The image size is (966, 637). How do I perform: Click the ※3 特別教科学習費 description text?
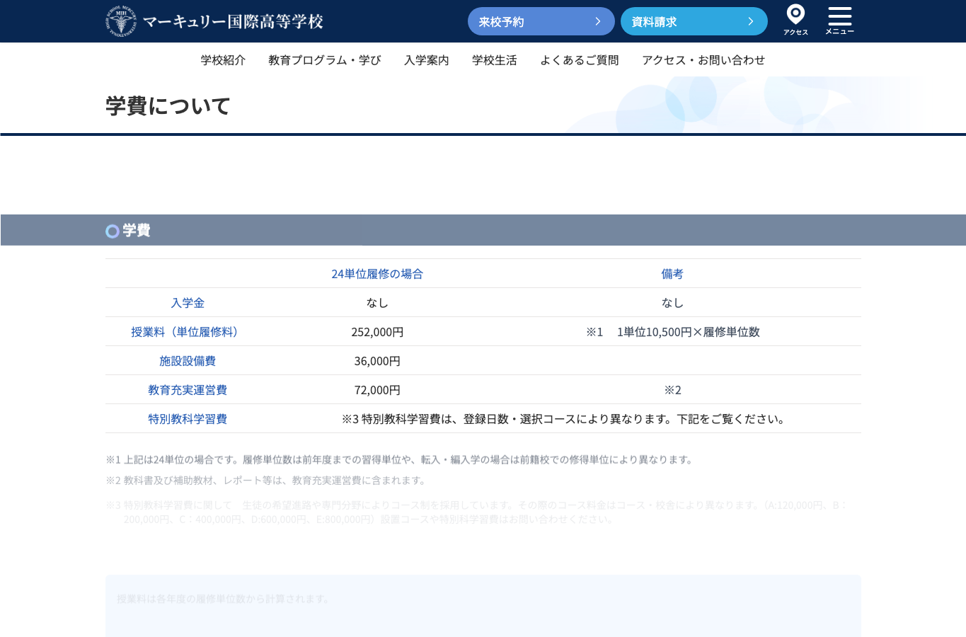565,419
